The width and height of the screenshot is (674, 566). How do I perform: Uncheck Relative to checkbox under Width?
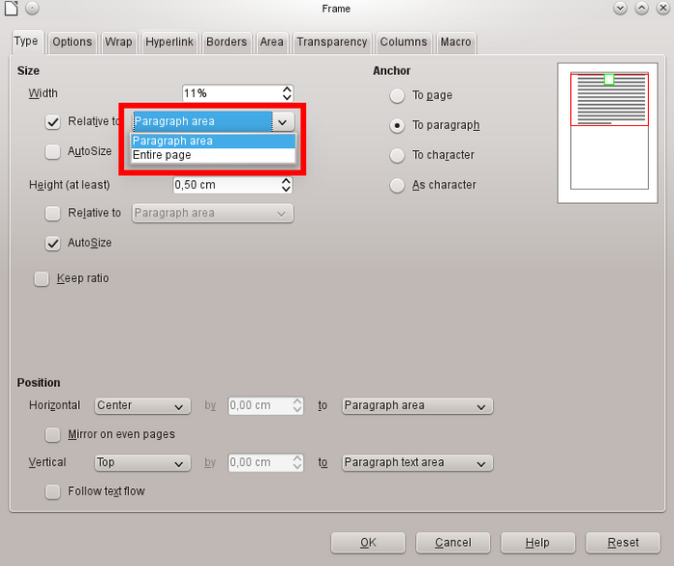54,122
